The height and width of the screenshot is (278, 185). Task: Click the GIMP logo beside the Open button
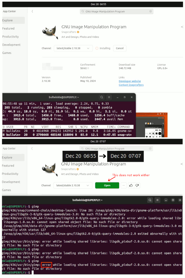[x=50, y=169]
